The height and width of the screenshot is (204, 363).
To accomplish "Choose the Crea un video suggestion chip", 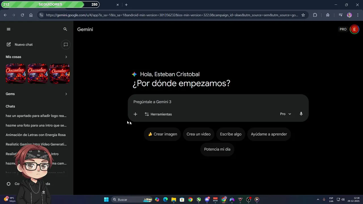I will (199, 134).
